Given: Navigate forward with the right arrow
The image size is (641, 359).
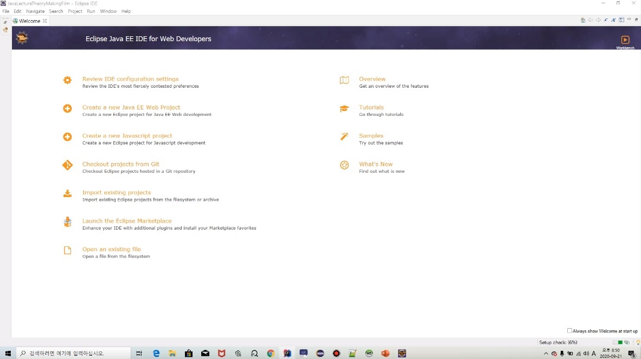Looking at the screenshot, I should [598, 20].
